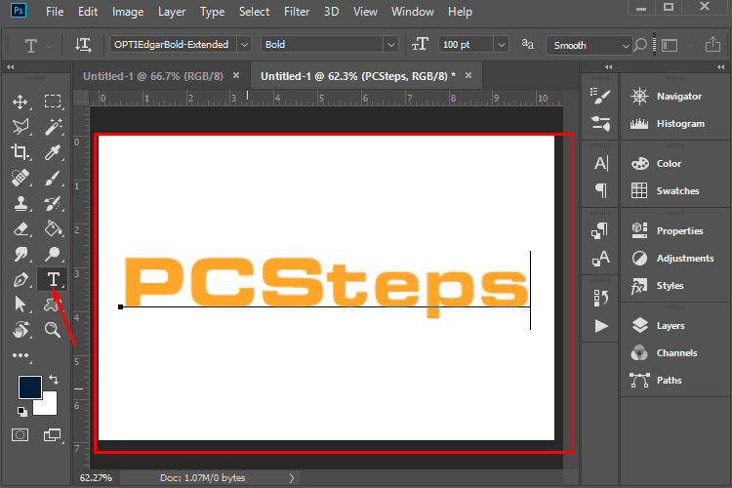
Task: Open the Image menu
Action: pyautogui.click(x=128, y=12)
